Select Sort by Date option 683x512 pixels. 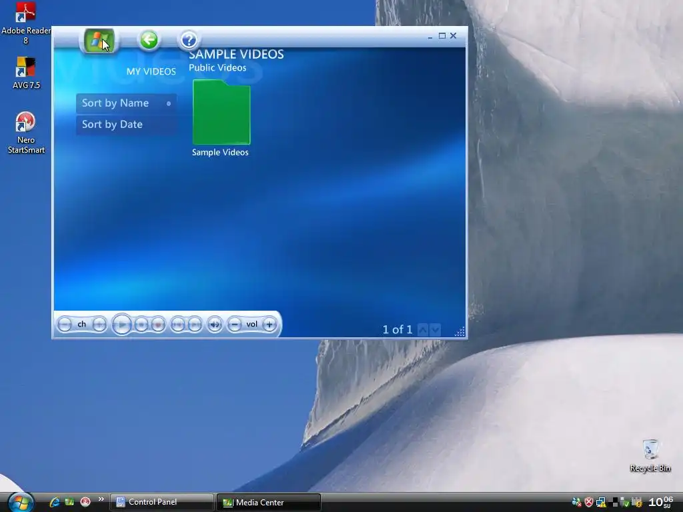pyautogui.click(x=126, y=125)
